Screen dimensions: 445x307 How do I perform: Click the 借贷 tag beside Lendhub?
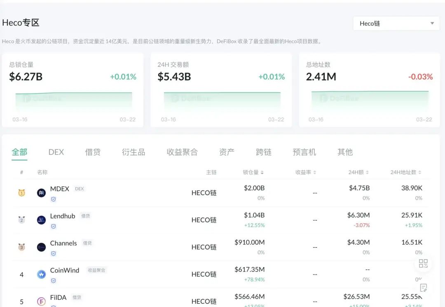click(85, 216)
